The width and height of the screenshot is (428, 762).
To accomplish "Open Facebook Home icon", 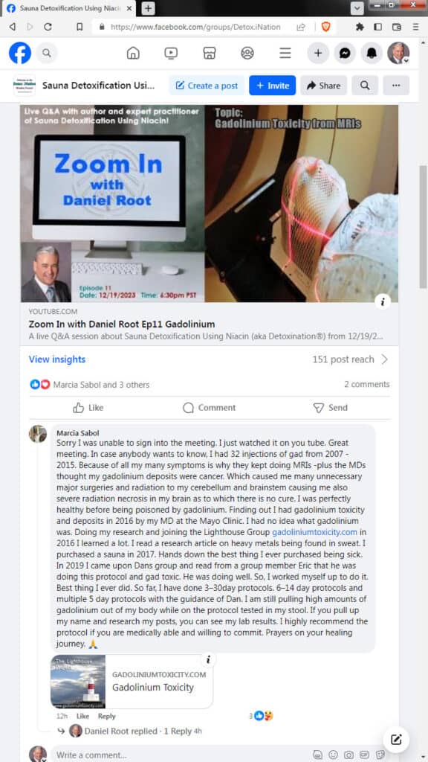I will (133, 53).
